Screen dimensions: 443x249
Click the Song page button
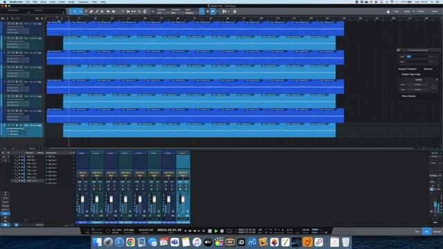point(407,12)
